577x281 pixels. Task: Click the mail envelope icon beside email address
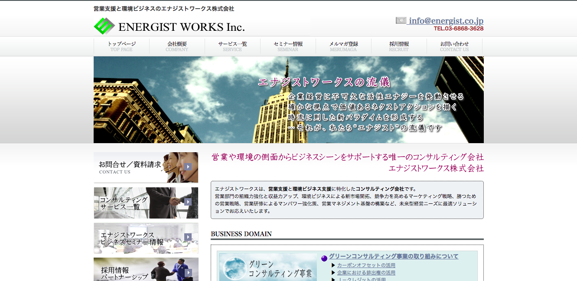401,20
